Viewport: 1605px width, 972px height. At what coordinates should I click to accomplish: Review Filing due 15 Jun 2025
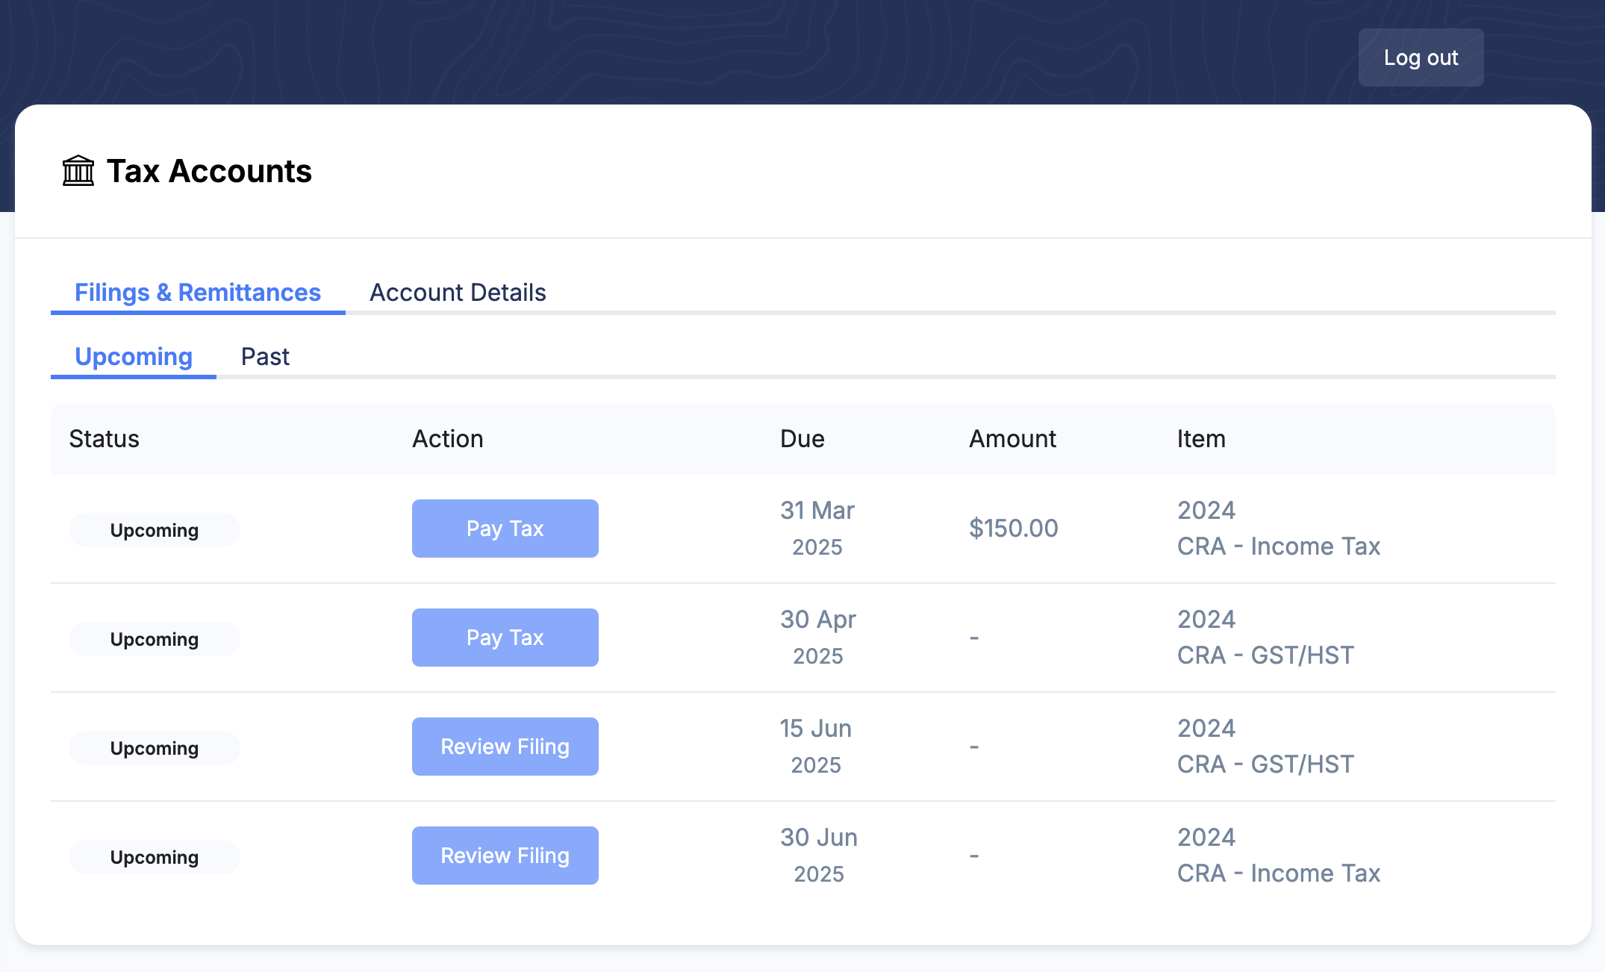point(505,747)
